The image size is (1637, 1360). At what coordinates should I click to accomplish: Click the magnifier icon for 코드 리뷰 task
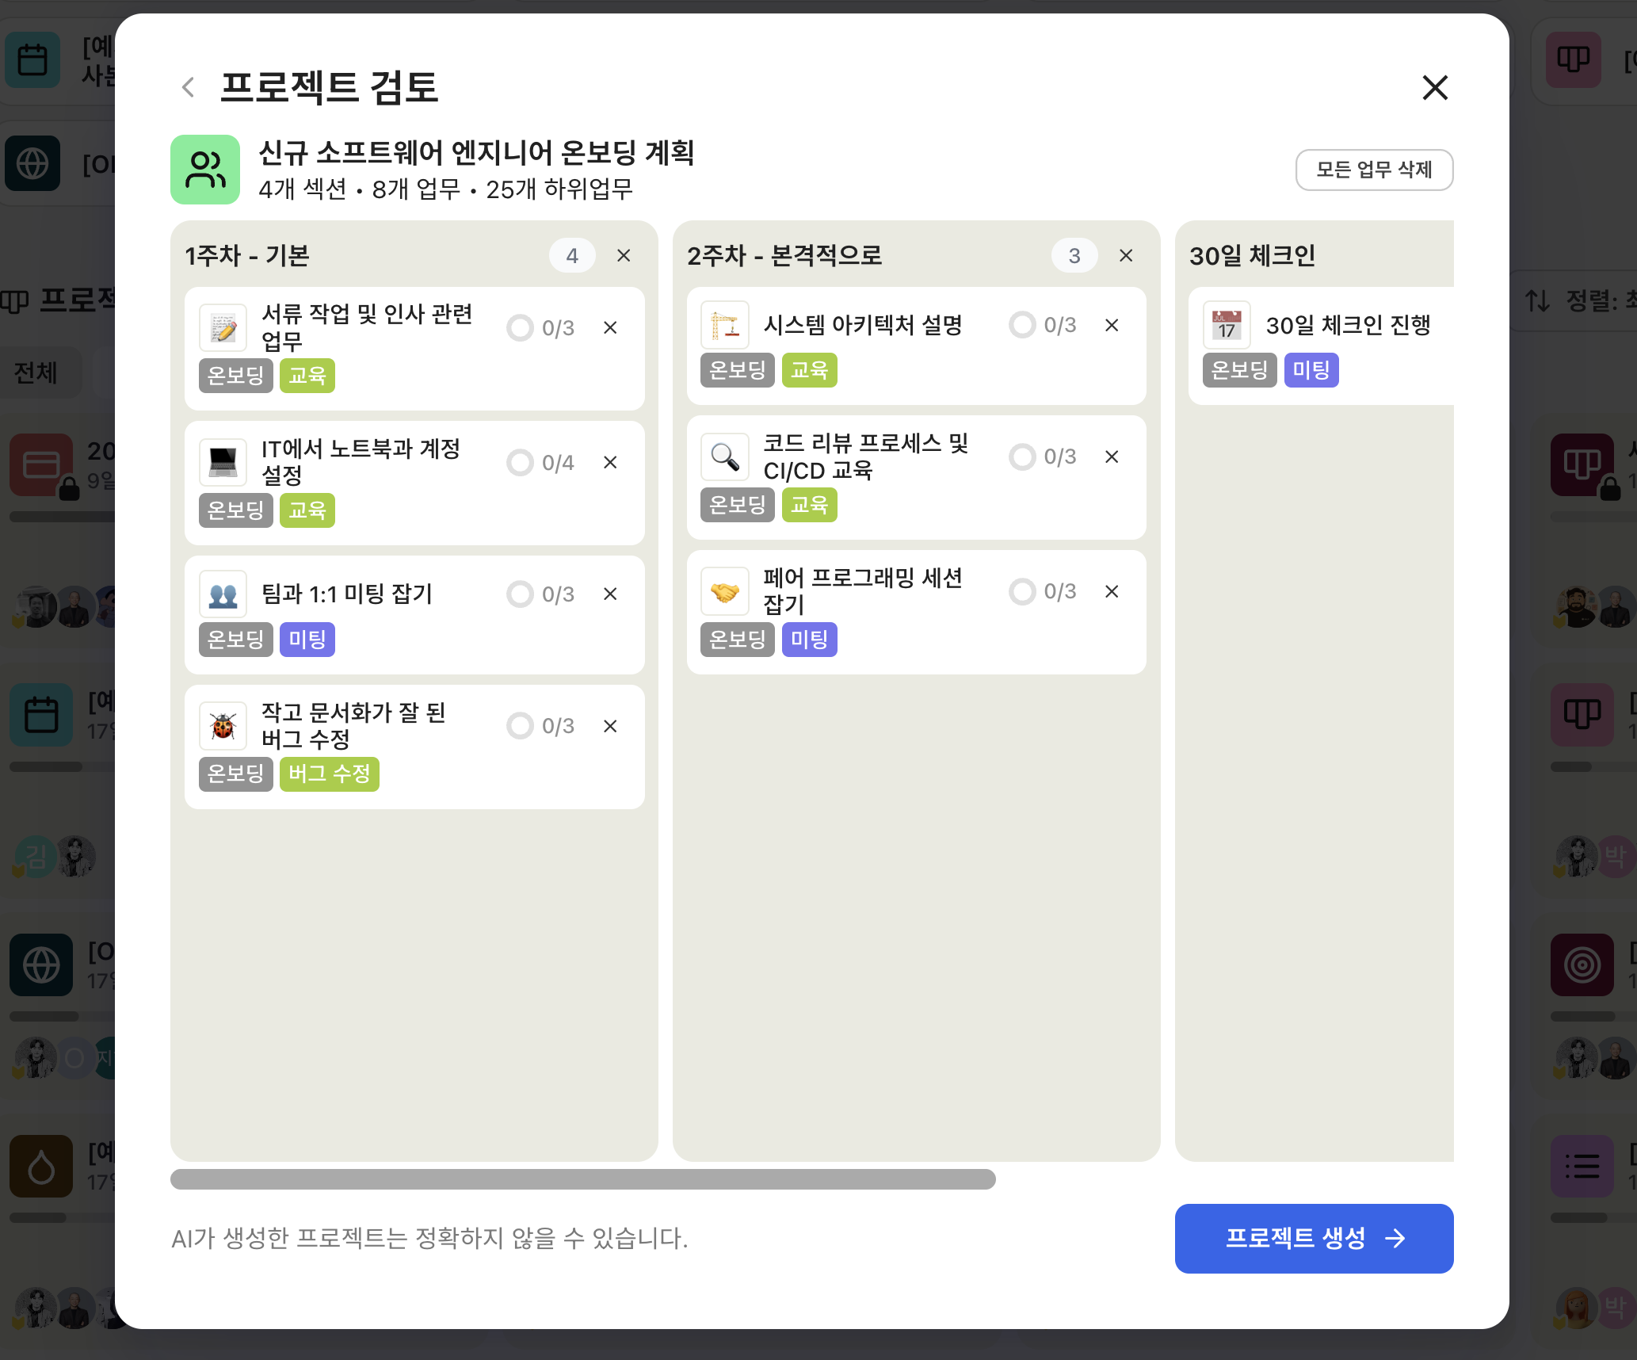pos(725,457)
